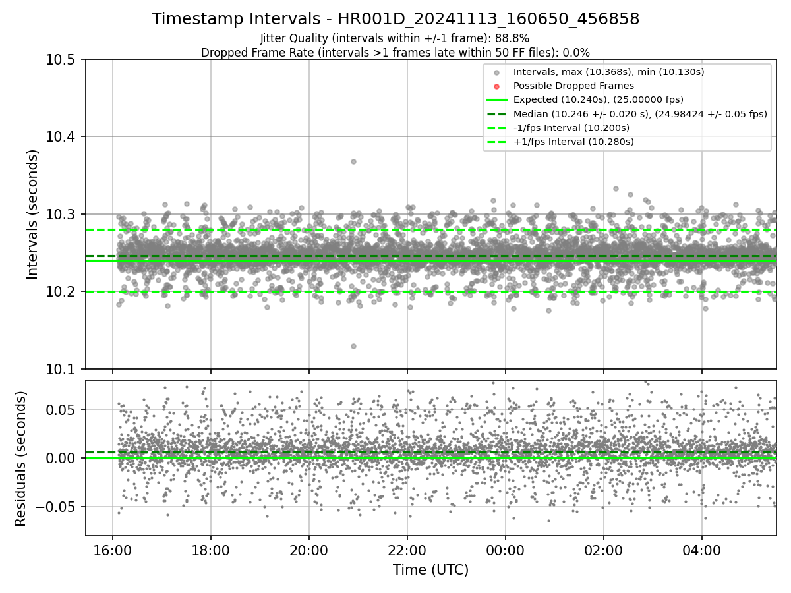Click the 00:00 time tick label
This screenshot has height=593, width=791.
click(x=506, y=549)
